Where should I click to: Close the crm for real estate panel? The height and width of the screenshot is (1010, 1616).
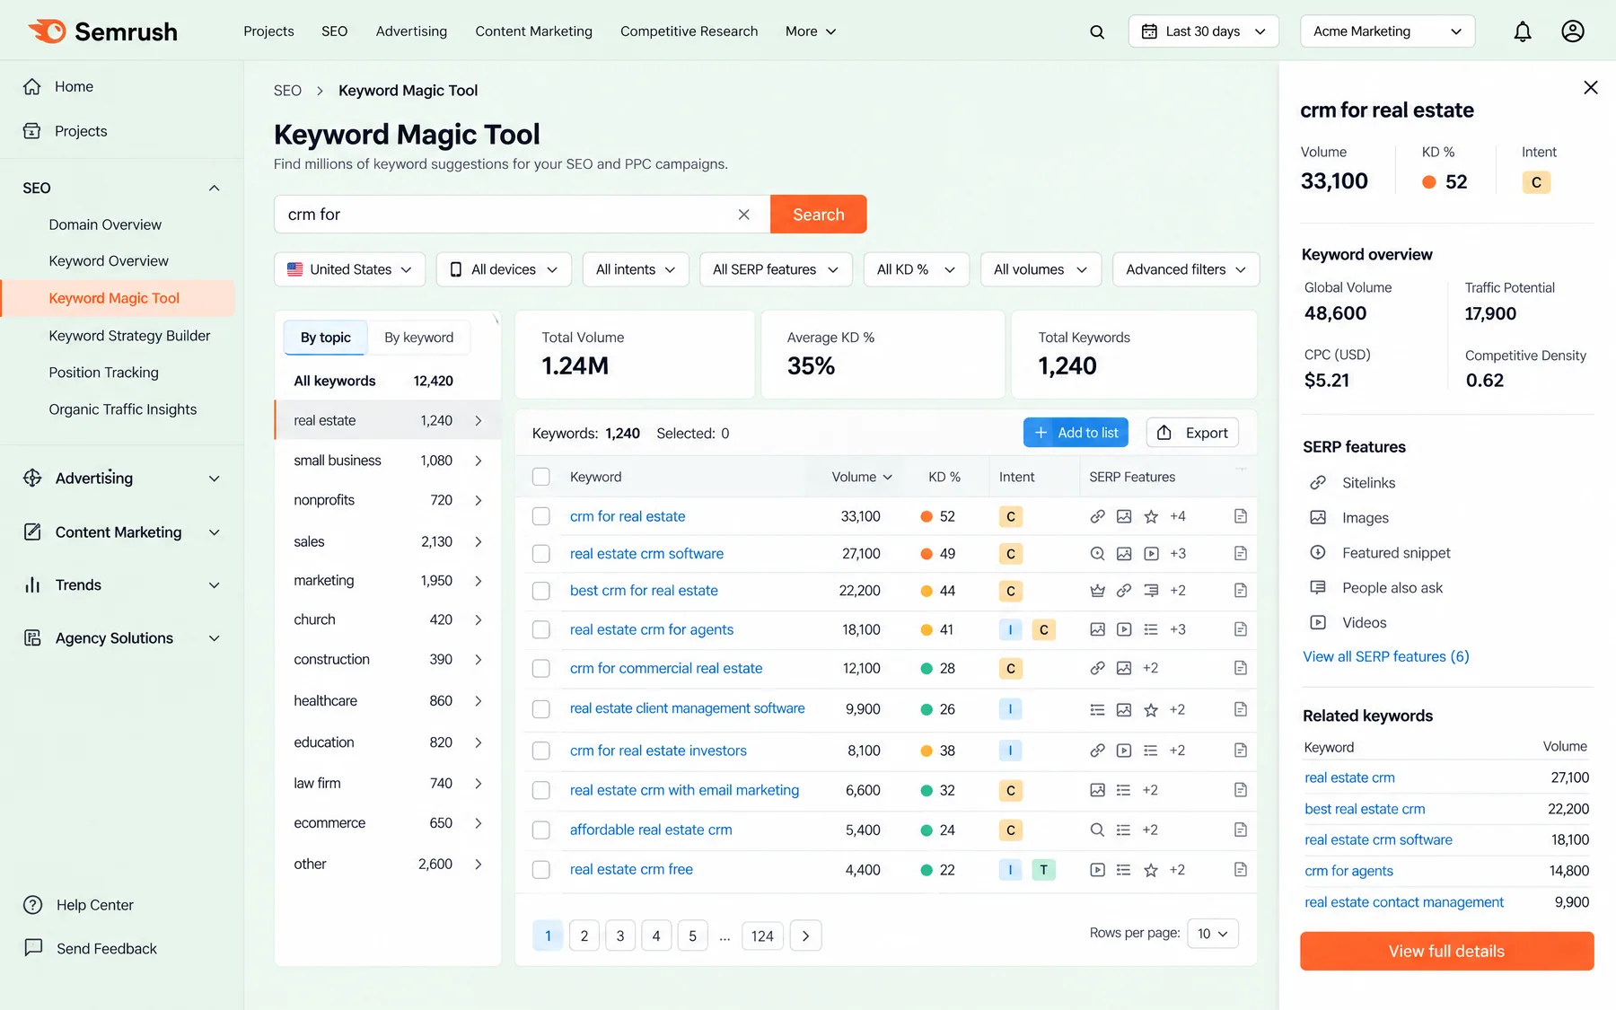click(1591, 87)
